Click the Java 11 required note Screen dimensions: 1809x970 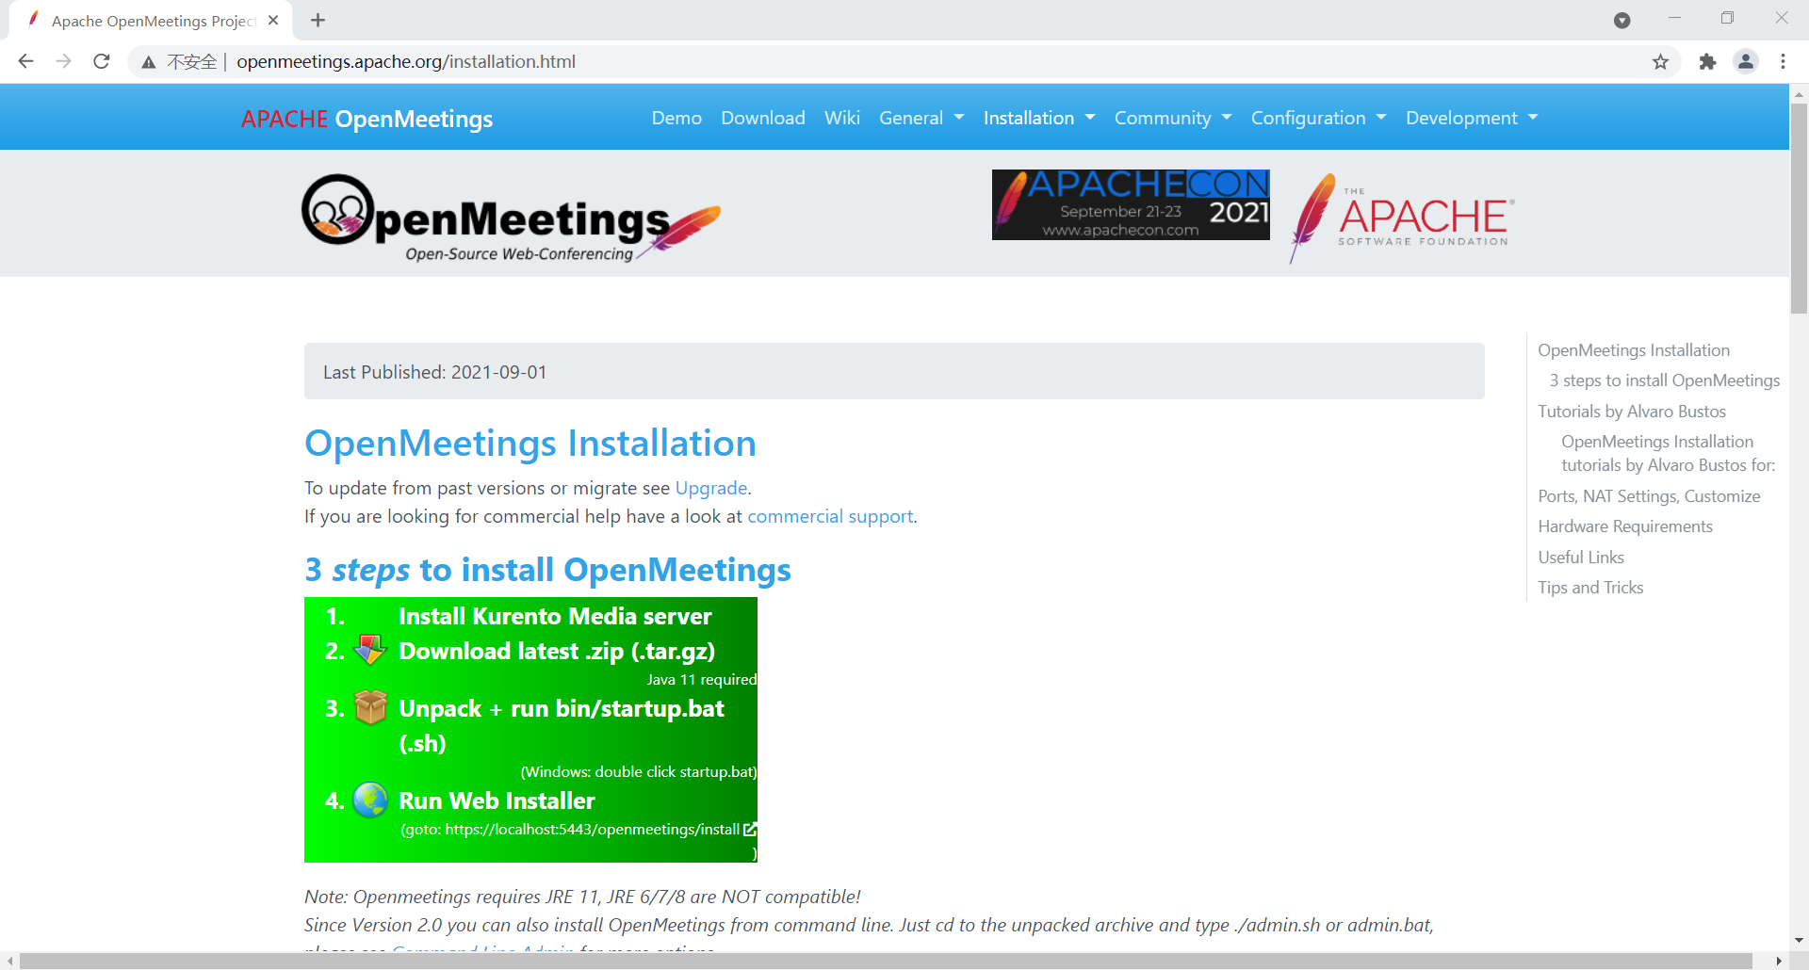point(702,679)
